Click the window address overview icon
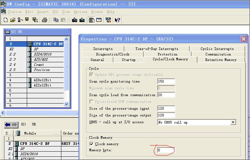Image resolution: width=250 pixels, height=160 pixels. [99, 20]
